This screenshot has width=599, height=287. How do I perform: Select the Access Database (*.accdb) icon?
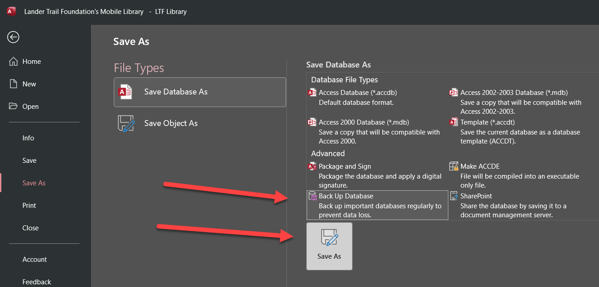point(312,93)
